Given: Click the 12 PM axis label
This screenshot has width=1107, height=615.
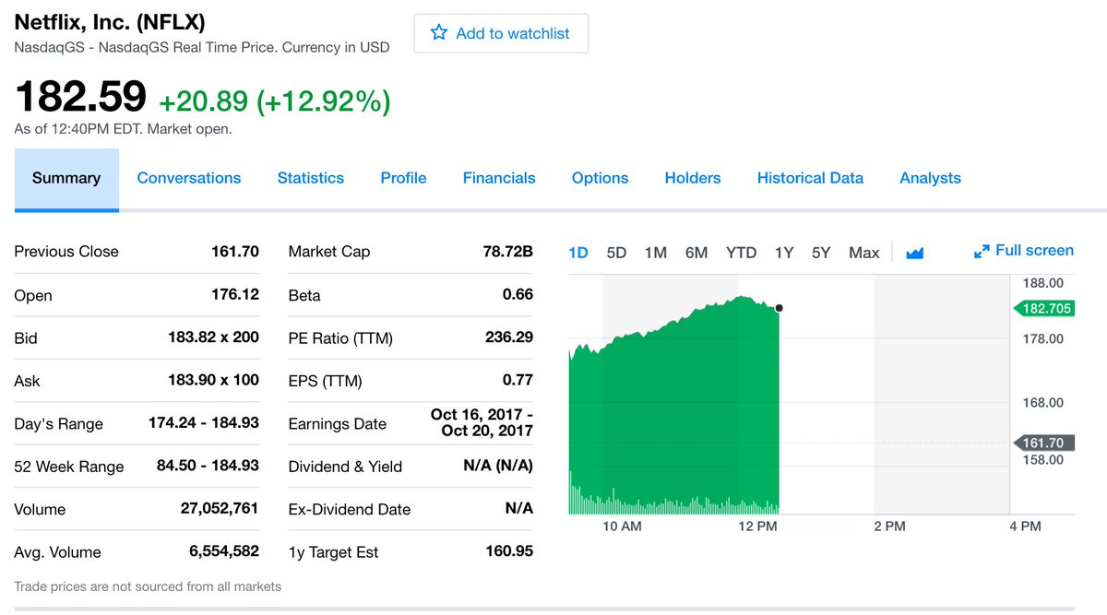Looking at the screenshot, I should [758, 526].
